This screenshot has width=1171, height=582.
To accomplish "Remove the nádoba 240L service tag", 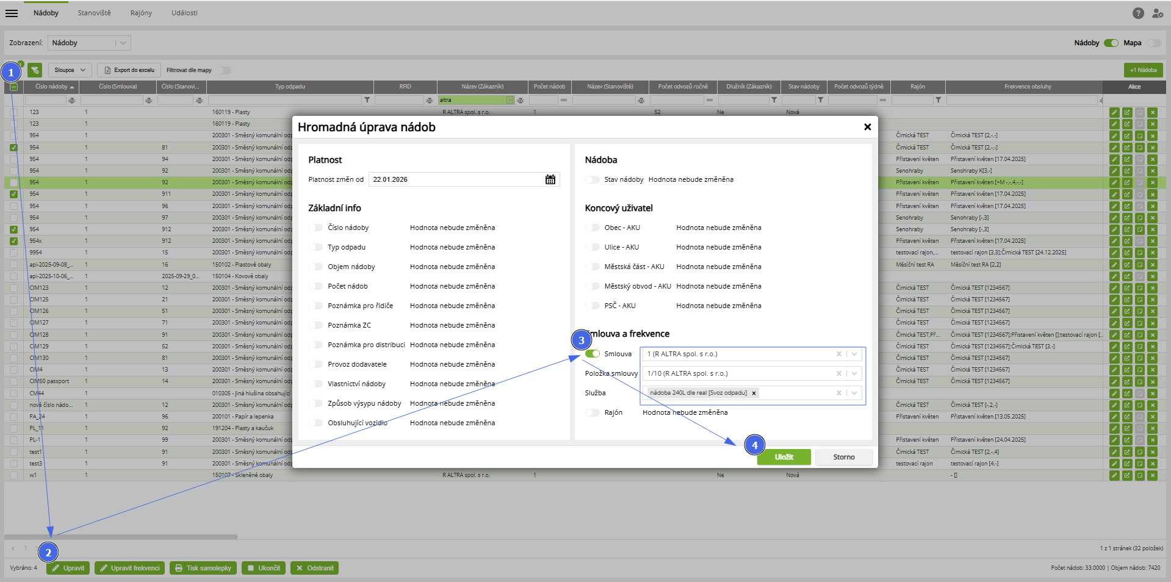I will (x=754, y=393).
